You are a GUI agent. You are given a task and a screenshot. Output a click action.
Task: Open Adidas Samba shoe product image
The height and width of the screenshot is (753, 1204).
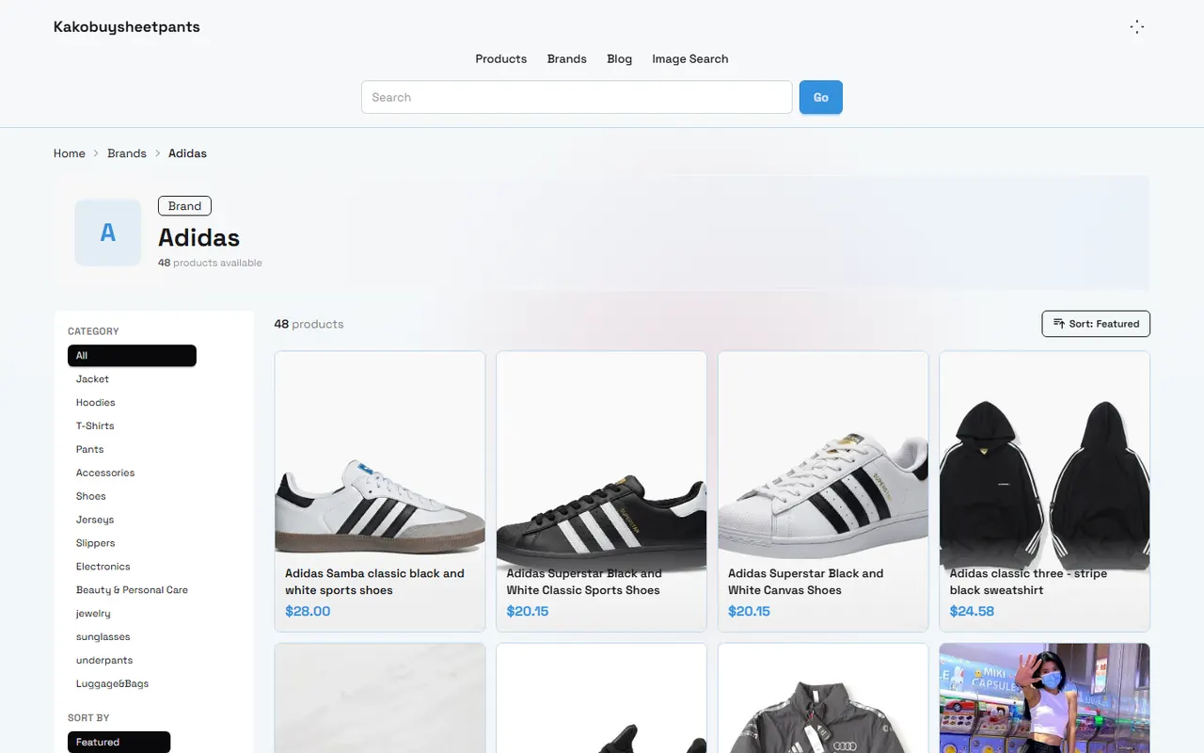click(380, 456)
